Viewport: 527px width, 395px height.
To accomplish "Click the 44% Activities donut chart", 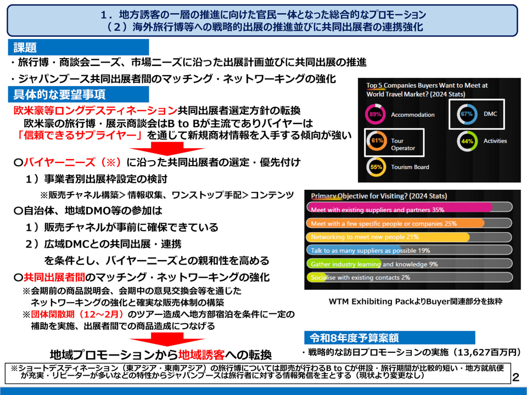I will point(467,141).
